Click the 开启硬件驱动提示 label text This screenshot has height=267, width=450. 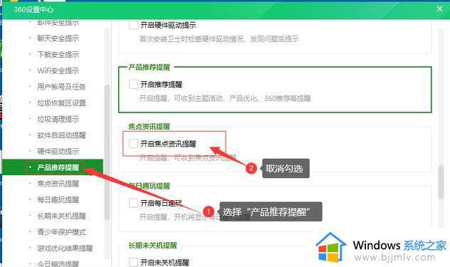(168, 25)
